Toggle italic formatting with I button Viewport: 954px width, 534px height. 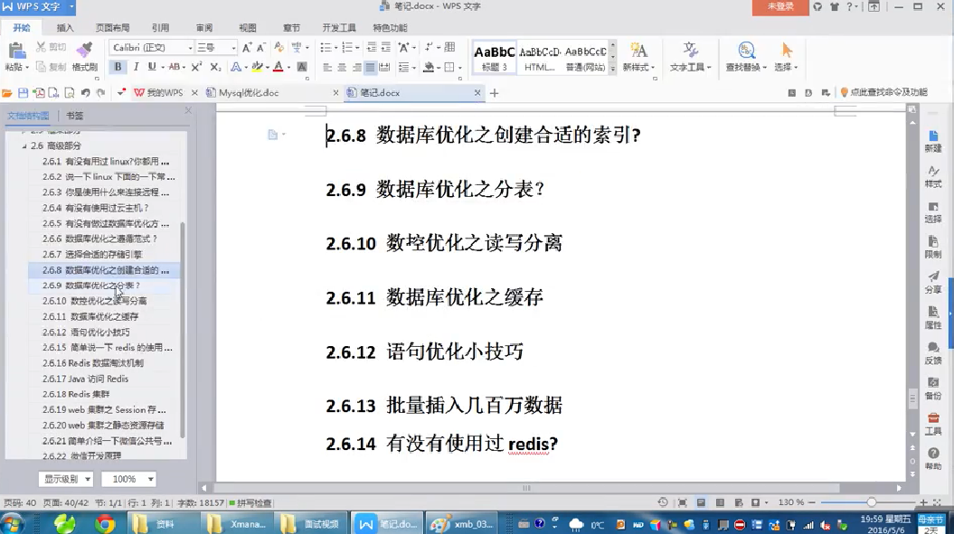[x=136, y=67]
